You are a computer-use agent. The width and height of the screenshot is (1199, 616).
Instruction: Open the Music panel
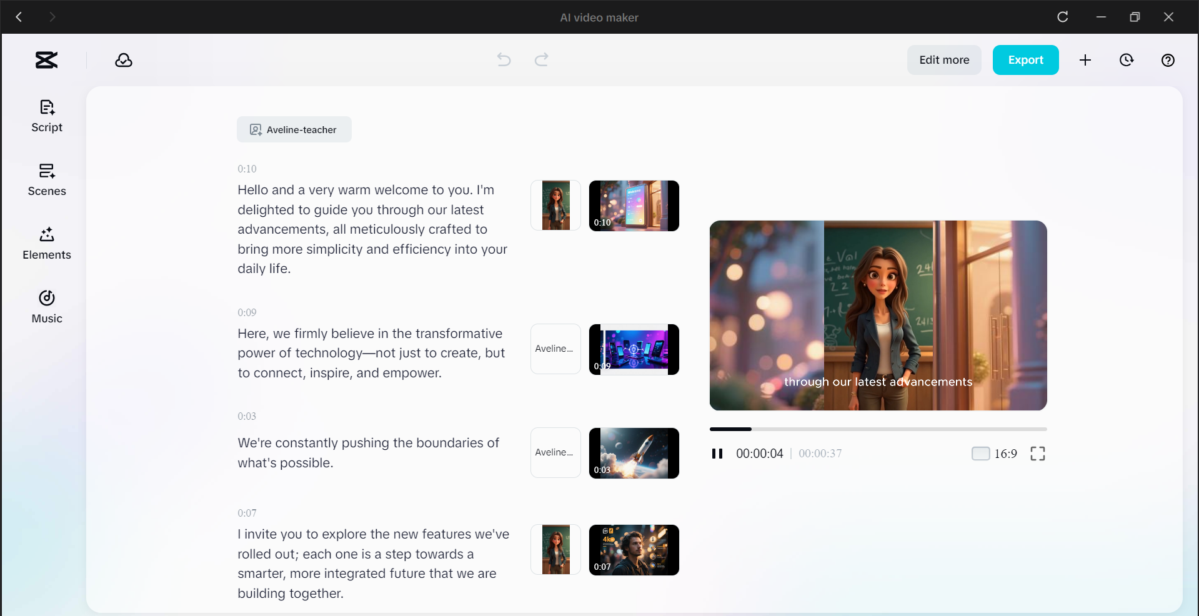[46, 306]
